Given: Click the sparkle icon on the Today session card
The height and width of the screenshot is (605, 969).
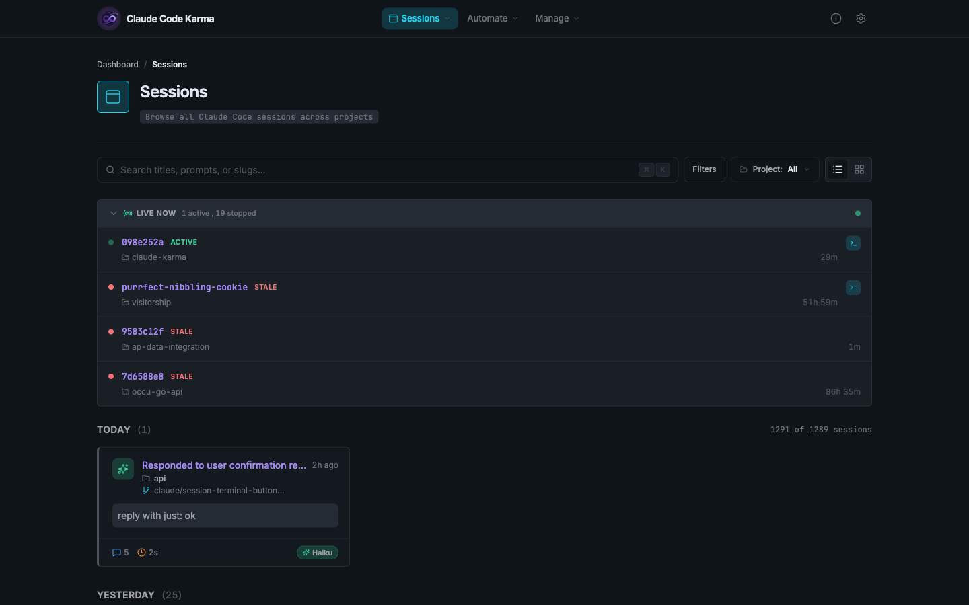Looking at the screenshot, I should pyautogui.click(x=123, y=469).
